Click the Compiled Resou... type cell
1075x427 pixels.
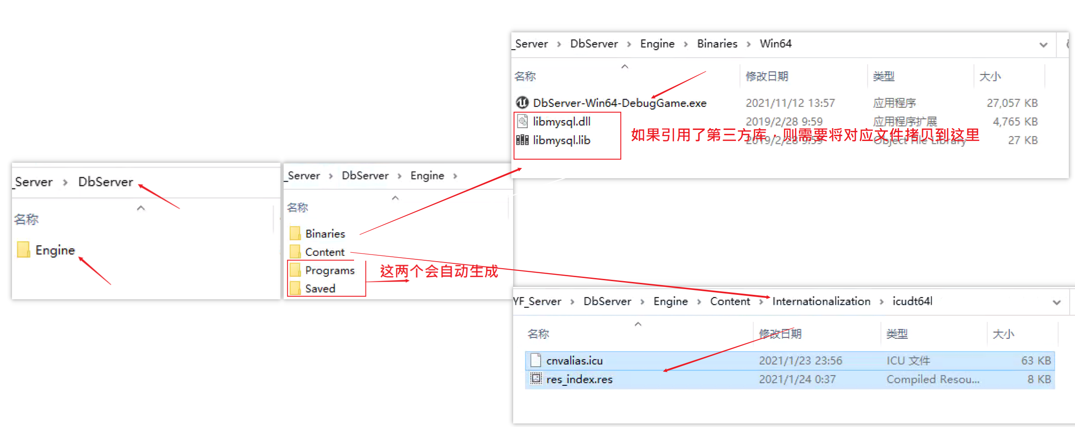pos(933,379)
